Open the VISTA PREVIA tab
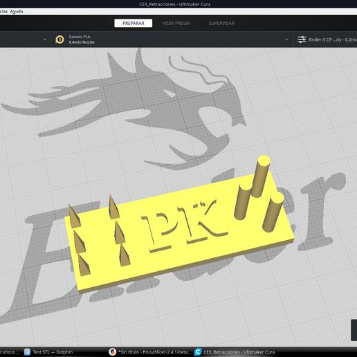The width and height of the screenshot is (357, 357). (x=176, y=24)
